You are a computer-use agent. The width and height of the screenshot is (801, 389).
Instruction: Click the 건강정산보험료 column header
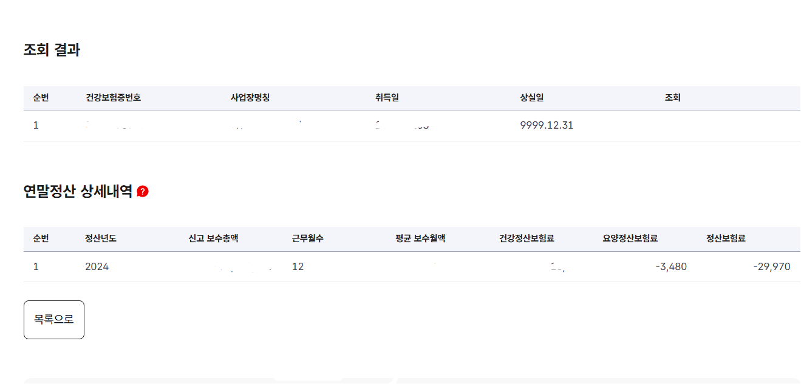[x=526, y=238]
